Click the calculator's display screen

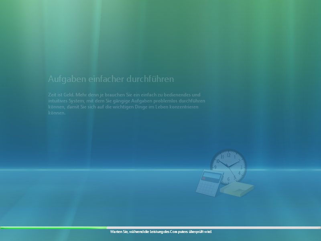(x=212, y=176)
